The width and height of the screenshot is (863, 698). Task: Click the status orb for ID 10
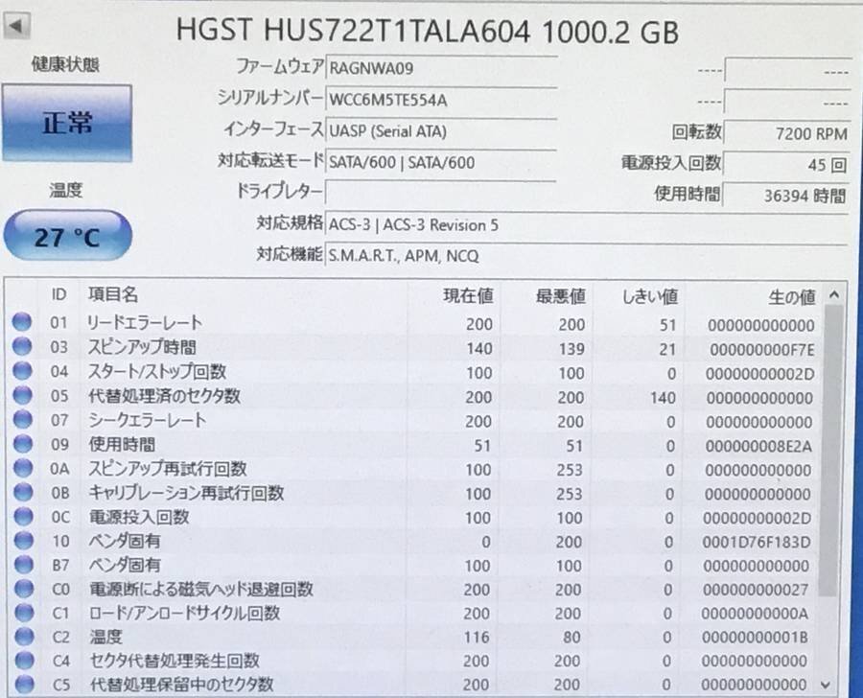(24, 540)
